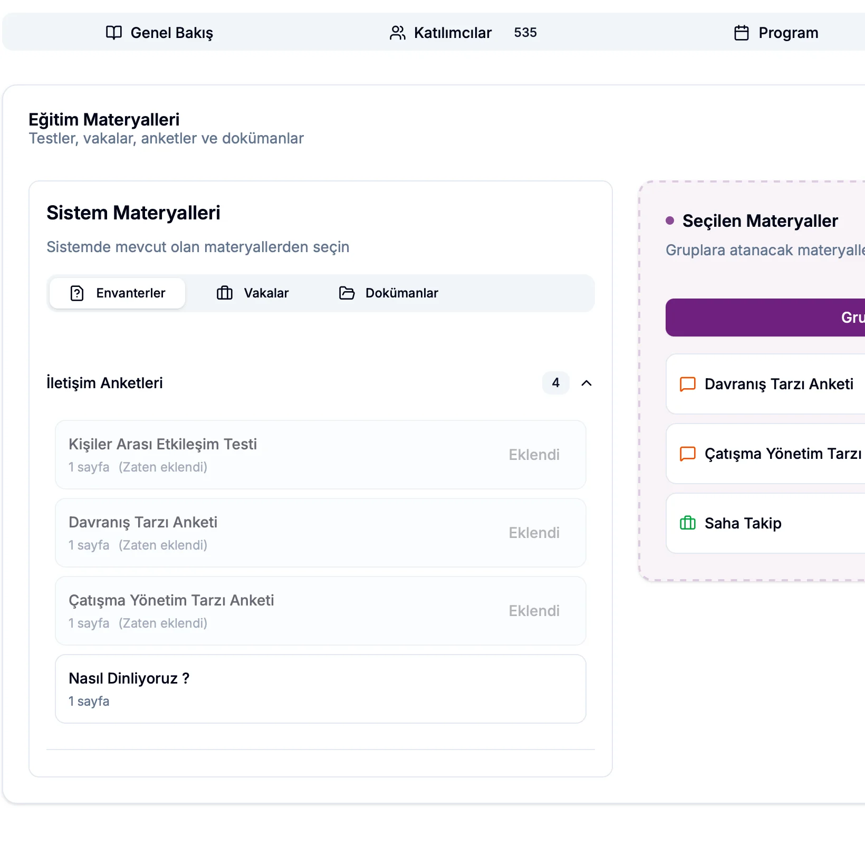Click the open folder icon on Dokümanlar
865x865 pixels.
click(x=347, y=293)
